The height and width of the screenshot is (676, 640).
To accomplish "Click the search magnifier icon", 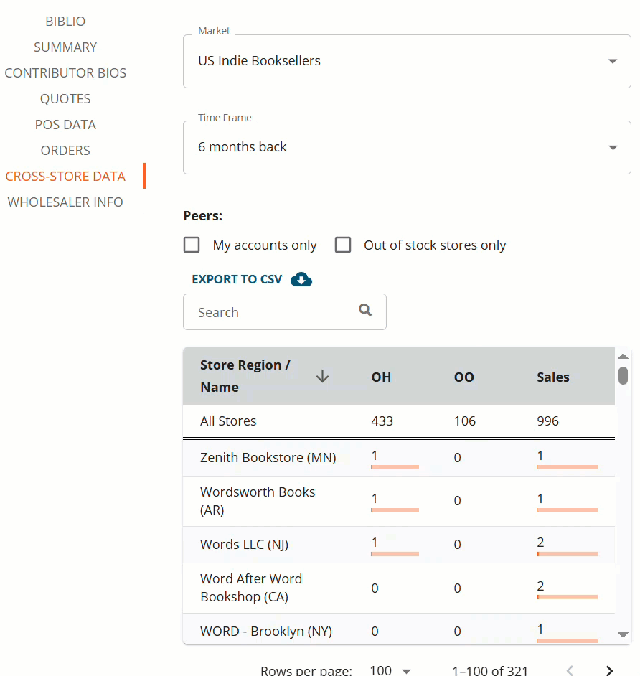I will click(x=365, y=310).
